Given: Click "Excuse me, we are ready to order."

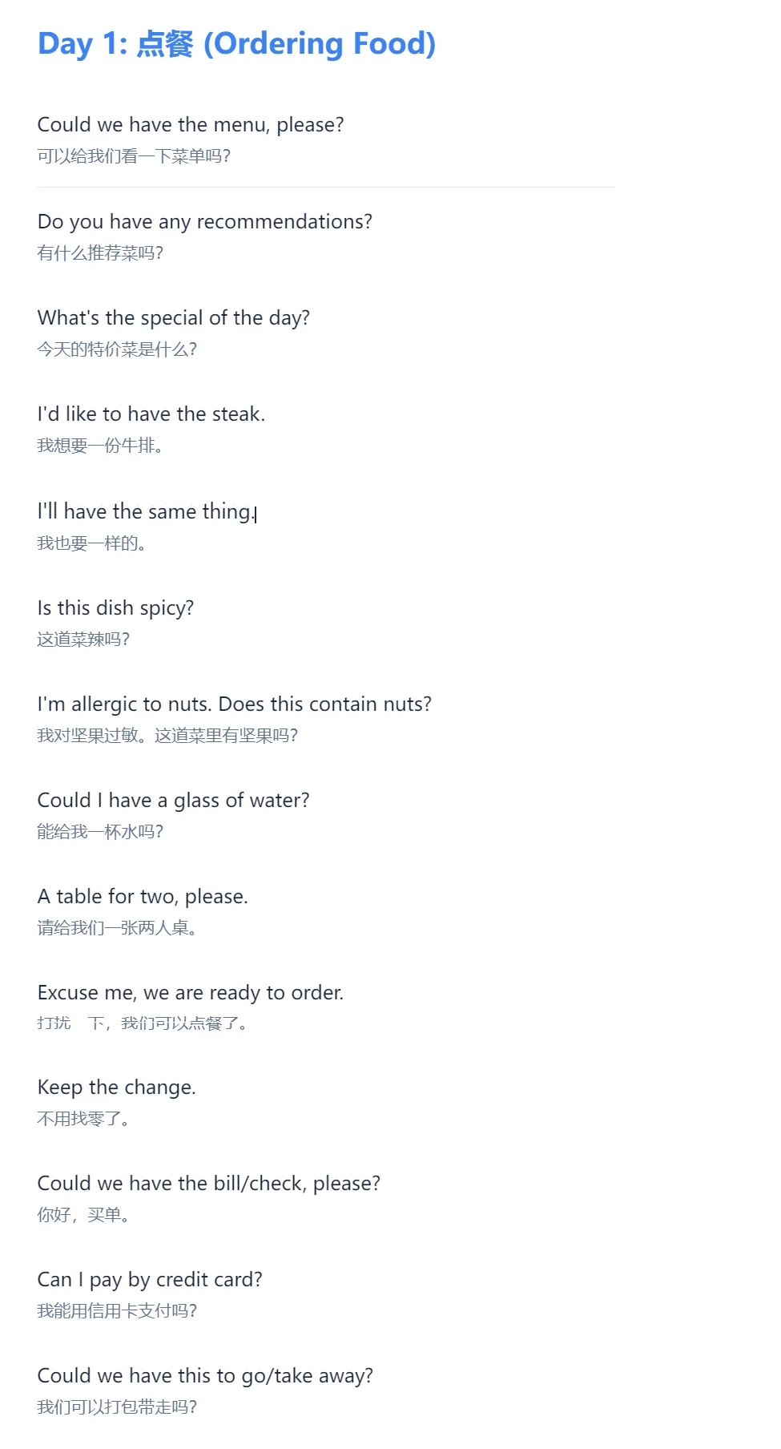Looking at the screenshot, I should coord(191,993).
